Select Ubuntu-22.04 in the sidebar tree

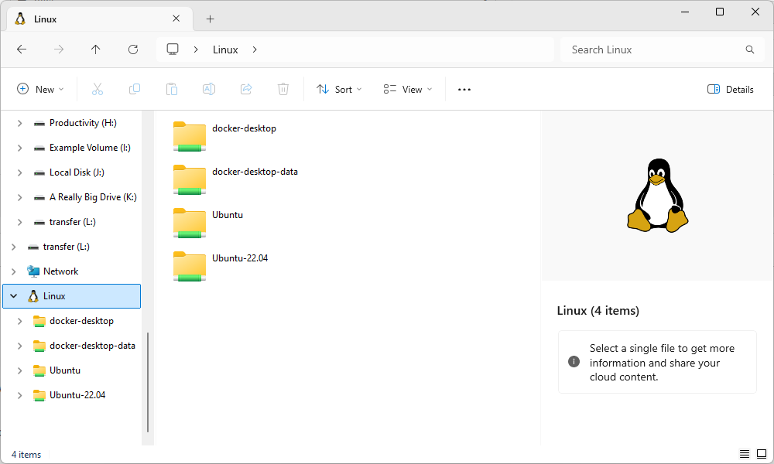77,395
